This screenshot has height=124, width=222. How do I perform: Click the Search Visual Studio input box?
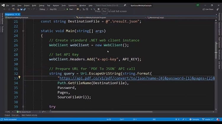tap(108, 5)
